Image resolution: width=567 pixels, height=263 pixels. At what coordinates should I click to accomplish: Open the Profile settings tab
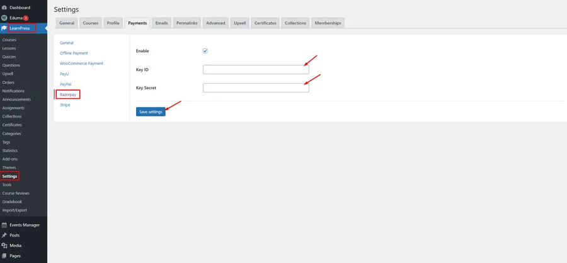coord(113,23)
